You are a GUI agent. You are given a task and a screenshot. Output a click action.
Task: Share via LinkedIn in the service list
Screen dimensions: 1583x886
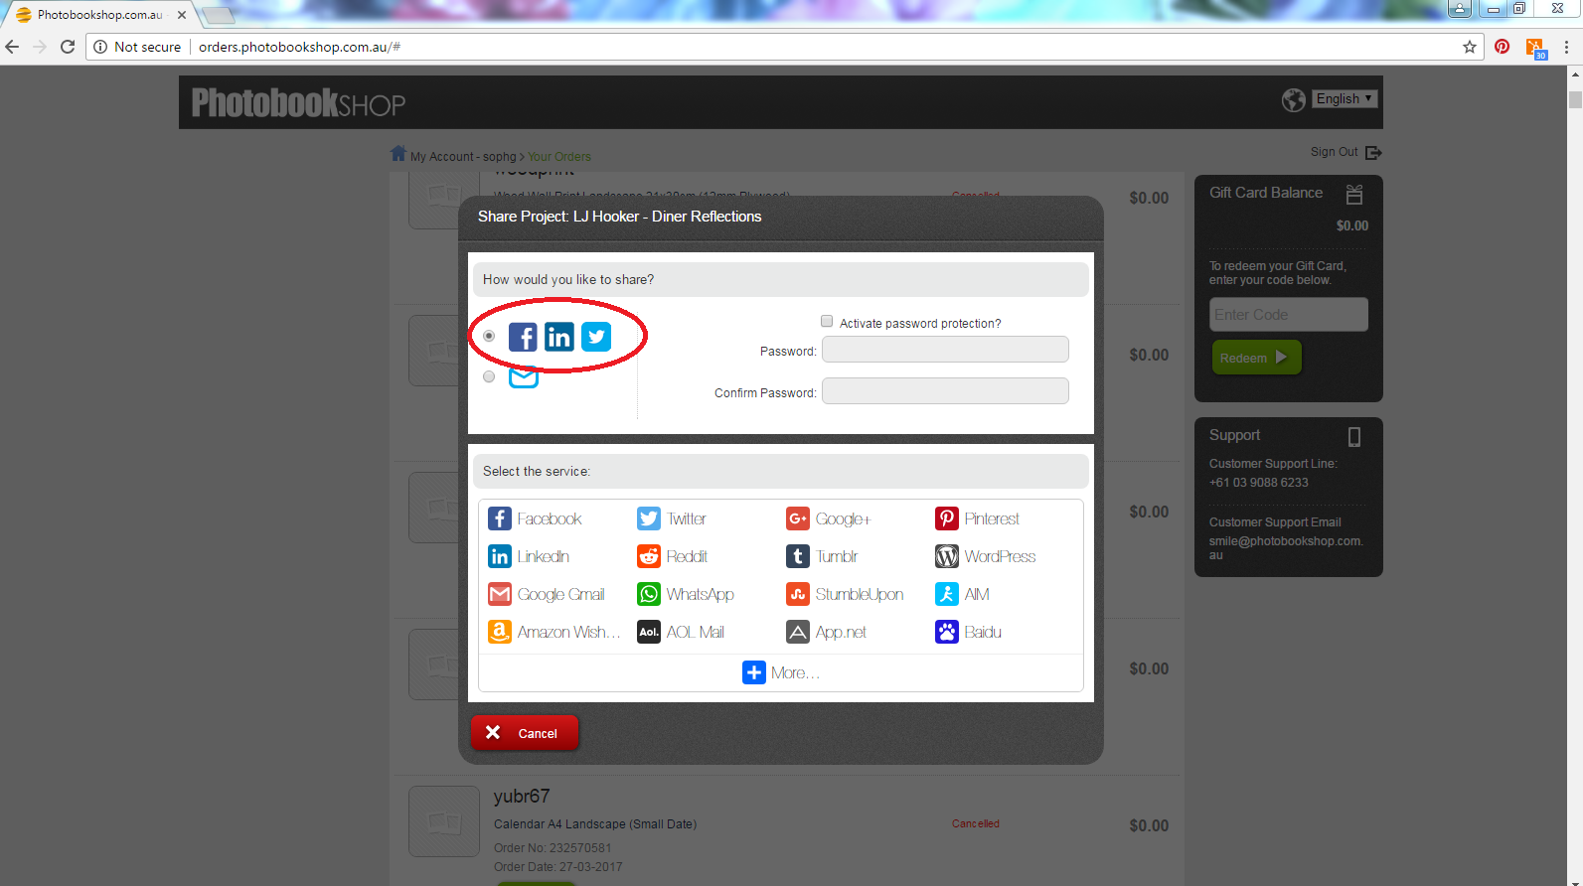coord(529,556)
